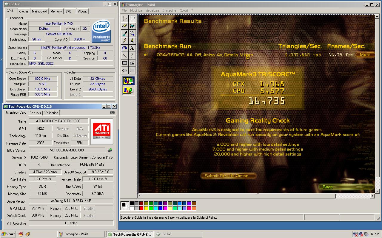
Task: Open the Windows Start menu
Action: (8, 234)
